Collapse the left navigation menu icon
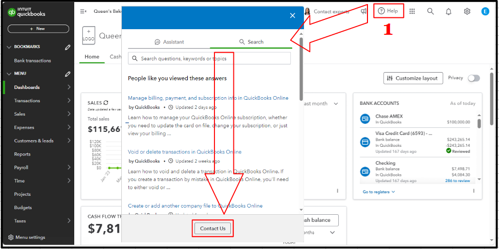The height and width of the screenshot is (249, 499). click(83, 11)
